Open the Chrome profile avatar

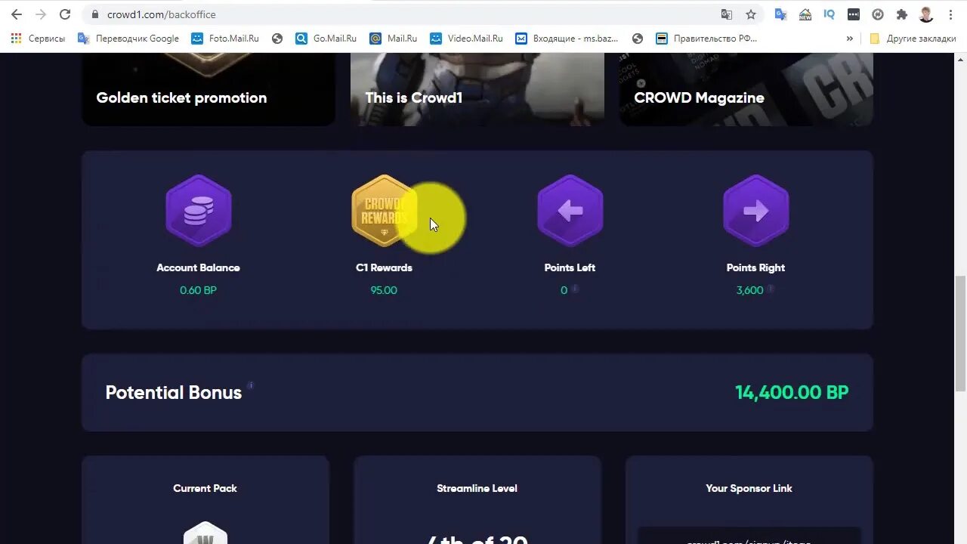coord(926,14)
